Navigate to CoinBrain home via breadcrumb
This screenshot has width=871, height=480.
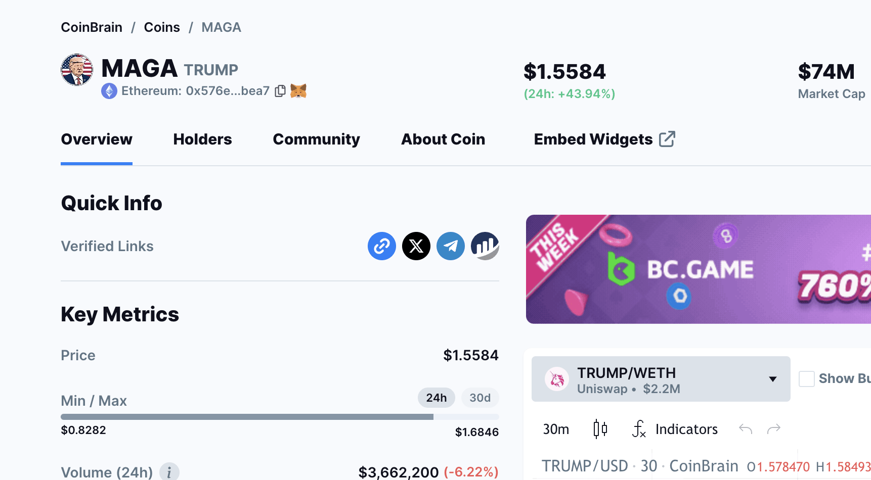(x=92, y=27)
